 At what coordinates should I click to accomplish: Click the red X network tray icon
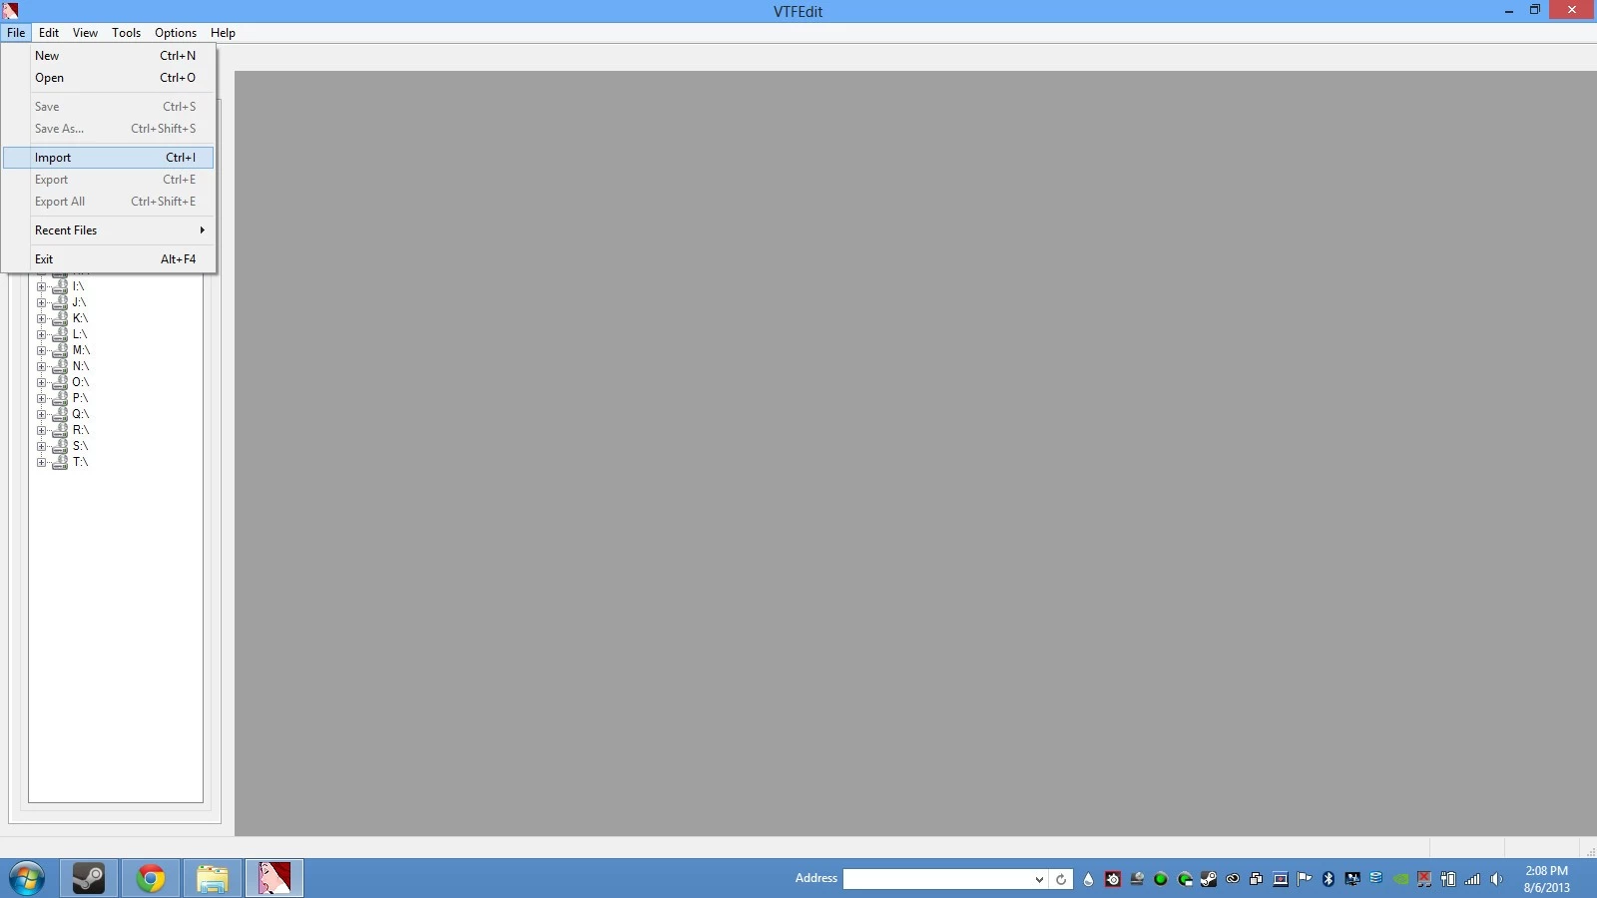1424,879
